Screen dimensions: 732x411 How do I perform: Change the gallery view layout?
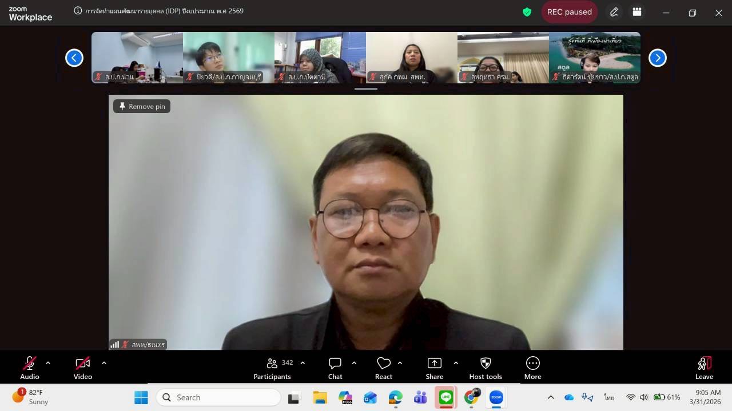pos(637,12)
